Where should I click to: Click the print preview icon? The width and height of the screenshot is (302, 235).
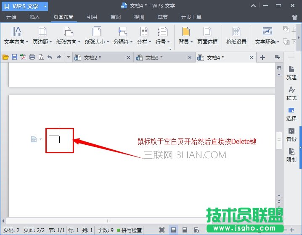pos(41,57)
